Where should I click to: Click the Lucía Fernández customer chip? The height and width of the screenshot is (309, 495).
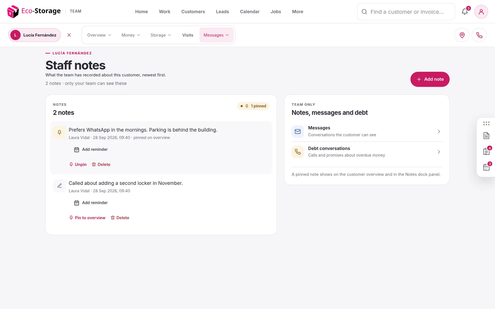[x=34, y=35]
